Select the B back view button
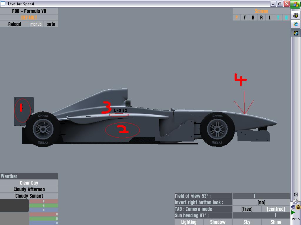Image resolution: width=301 pixels, height=225 pixels. 253,18
